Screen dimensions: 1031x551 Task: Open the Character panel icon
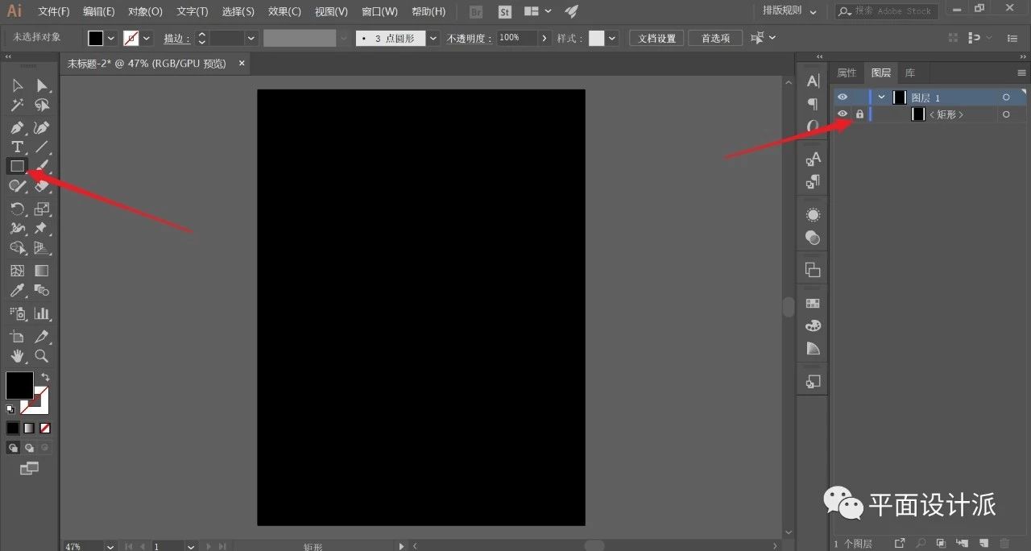point(813,81)
